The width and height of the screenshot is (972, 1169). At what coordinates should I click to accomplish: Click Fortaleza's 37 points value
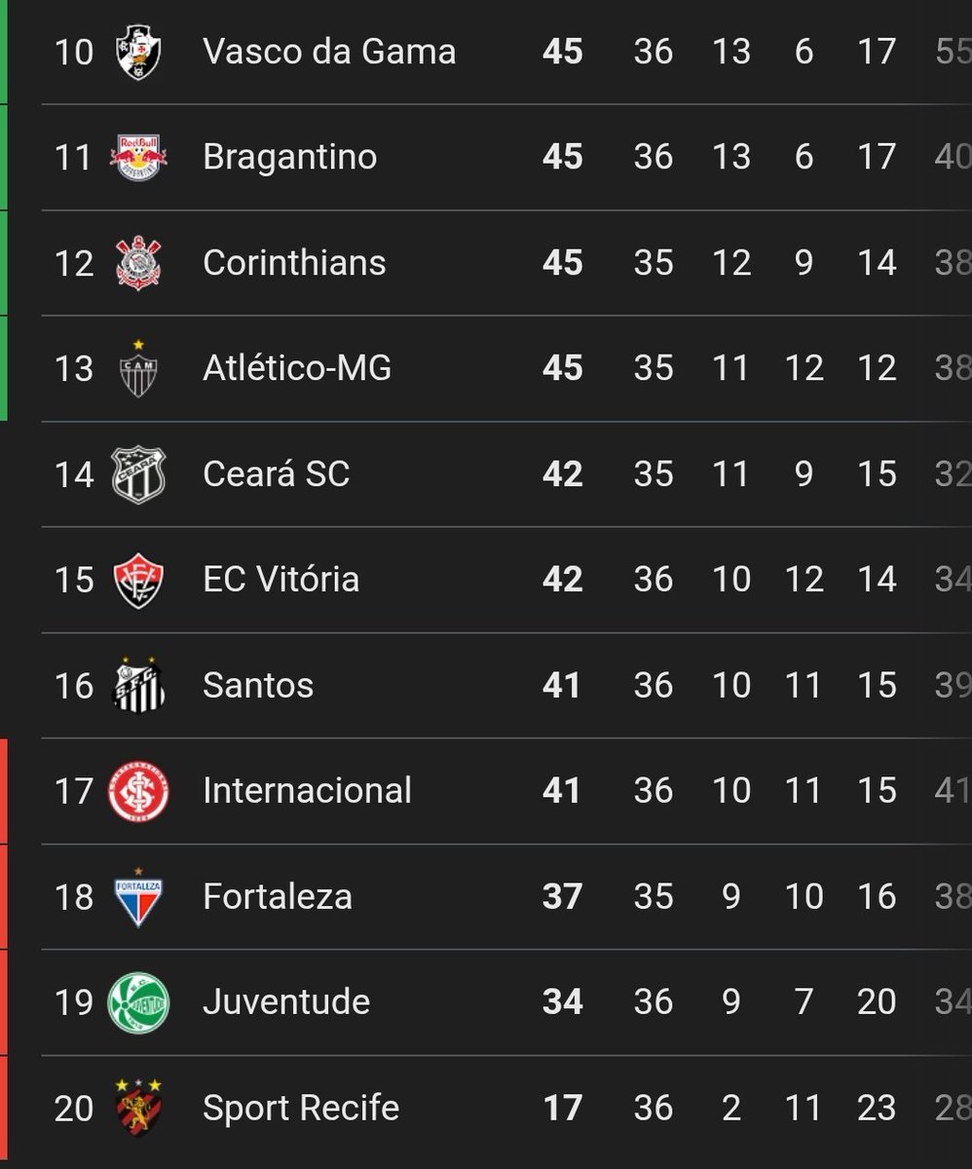point(562,896)
